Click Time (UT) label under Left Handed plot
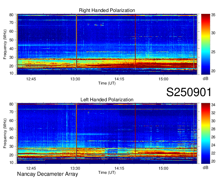This screenshot has height=178, width=219. pos(107,173)
